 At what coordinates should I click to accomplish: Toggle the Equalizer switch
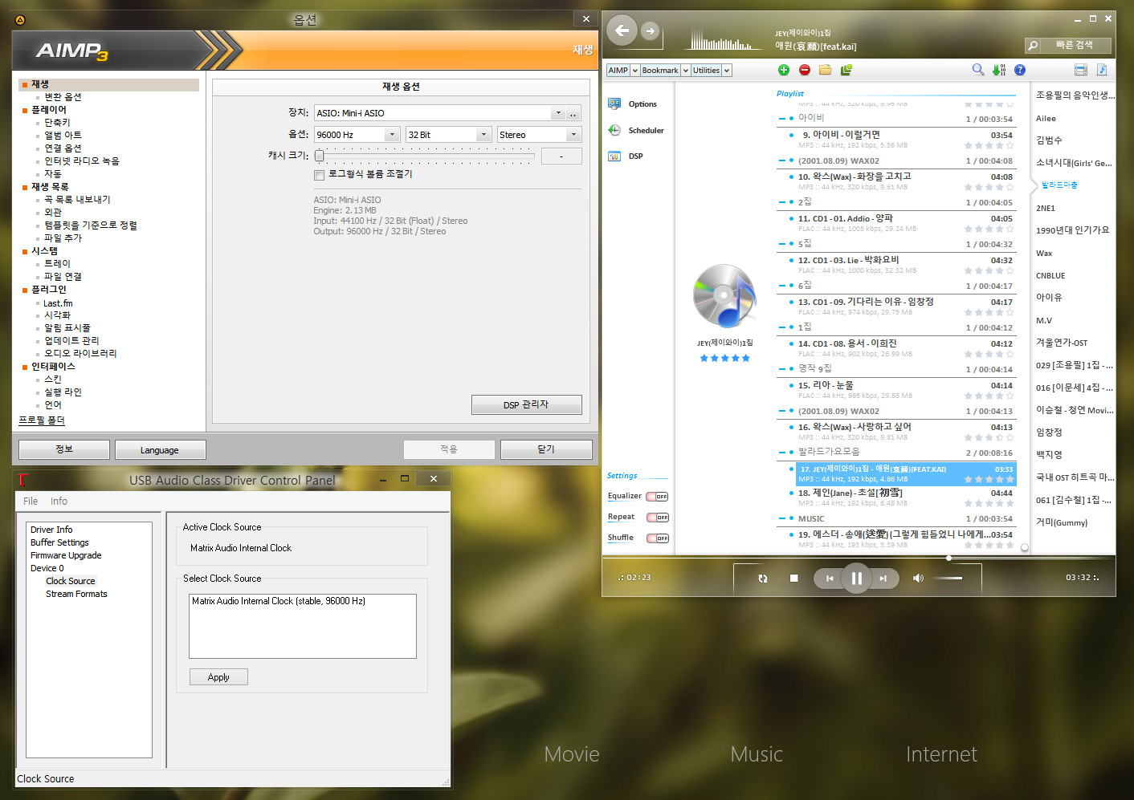[657, 497]
